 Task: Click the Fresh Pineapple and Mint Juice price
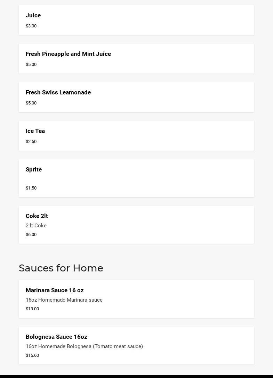click(x=31, y=65)
